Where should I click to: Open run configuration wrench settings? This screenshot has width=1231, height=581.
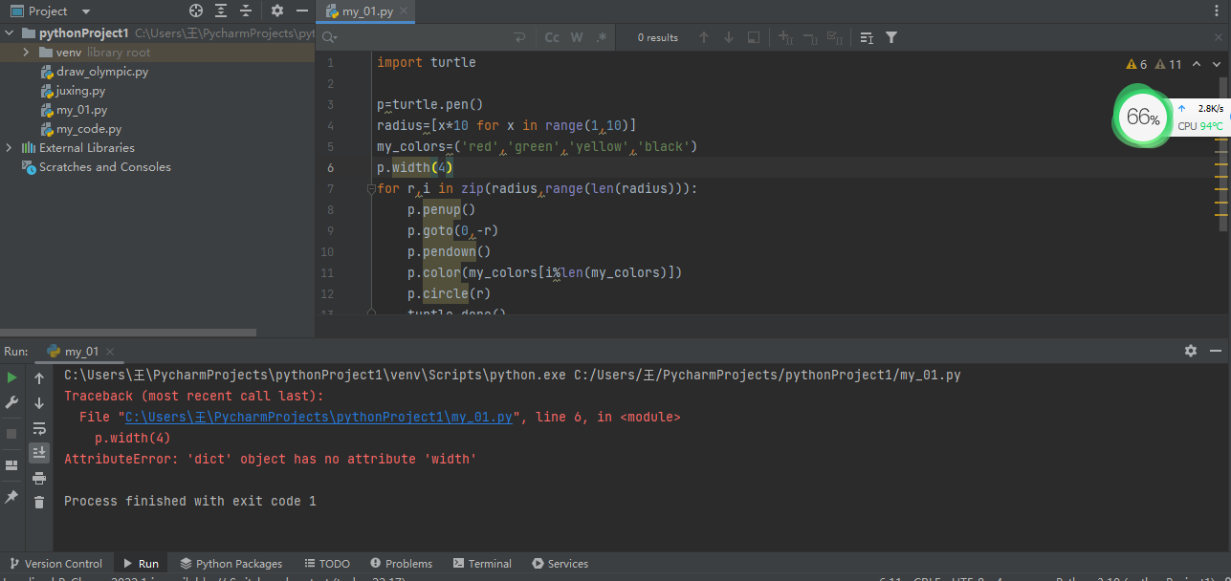click(11, 403)
